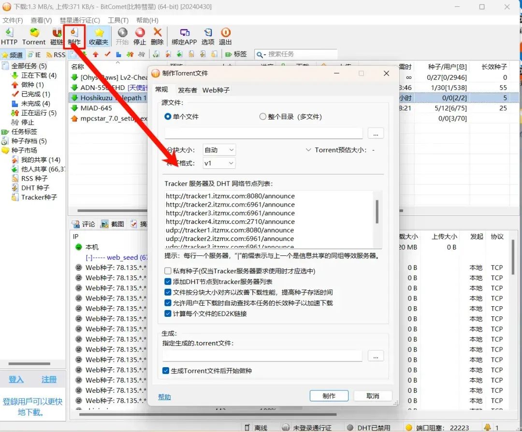Select 种子存档 (5) in sidebar tree

pyautogui.click(x=29, y=141)
